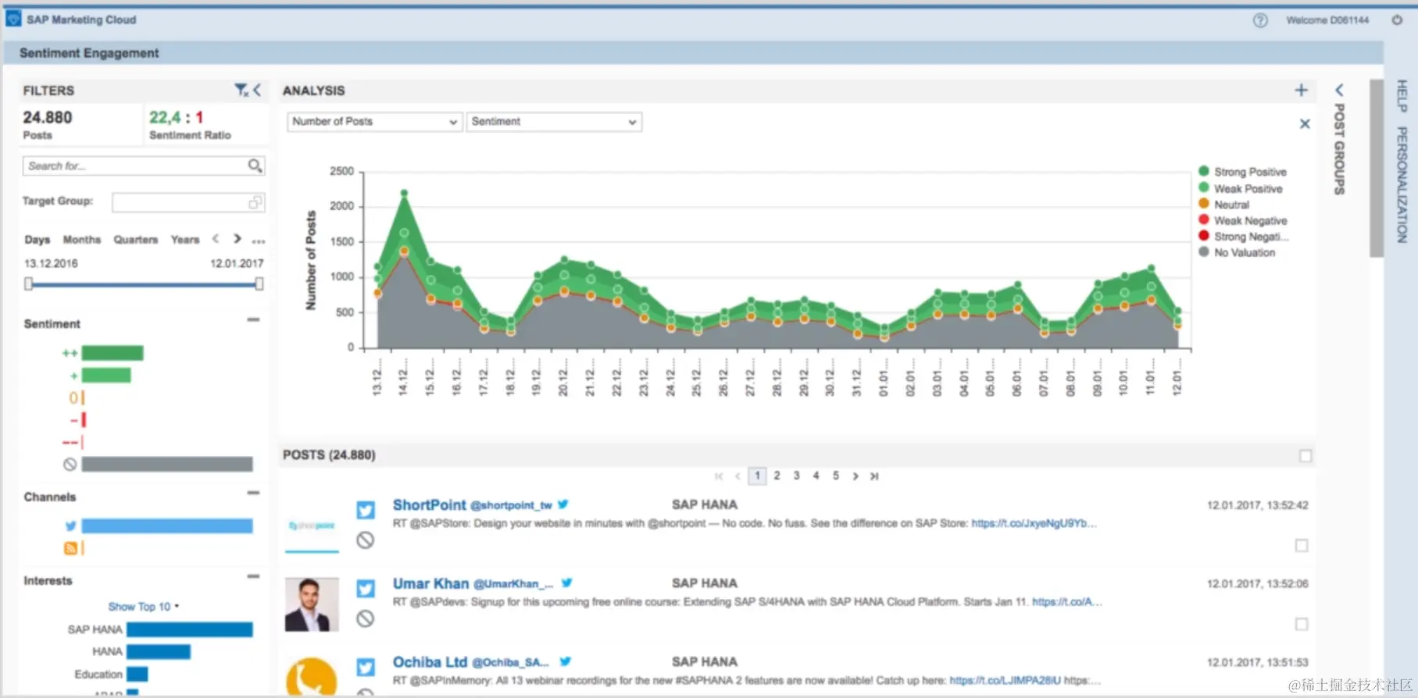Viewport: 1418px width, 698px height.
Task: Jump to last page of posts
Action: pyautogui.click(x=874, y=476)
